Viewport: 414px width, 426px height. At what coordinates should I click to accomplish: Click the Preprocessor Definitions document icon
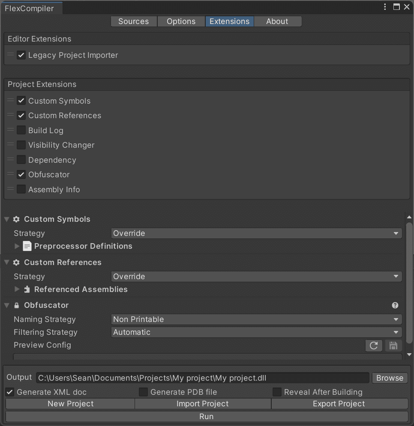click(x=27, y=246)
